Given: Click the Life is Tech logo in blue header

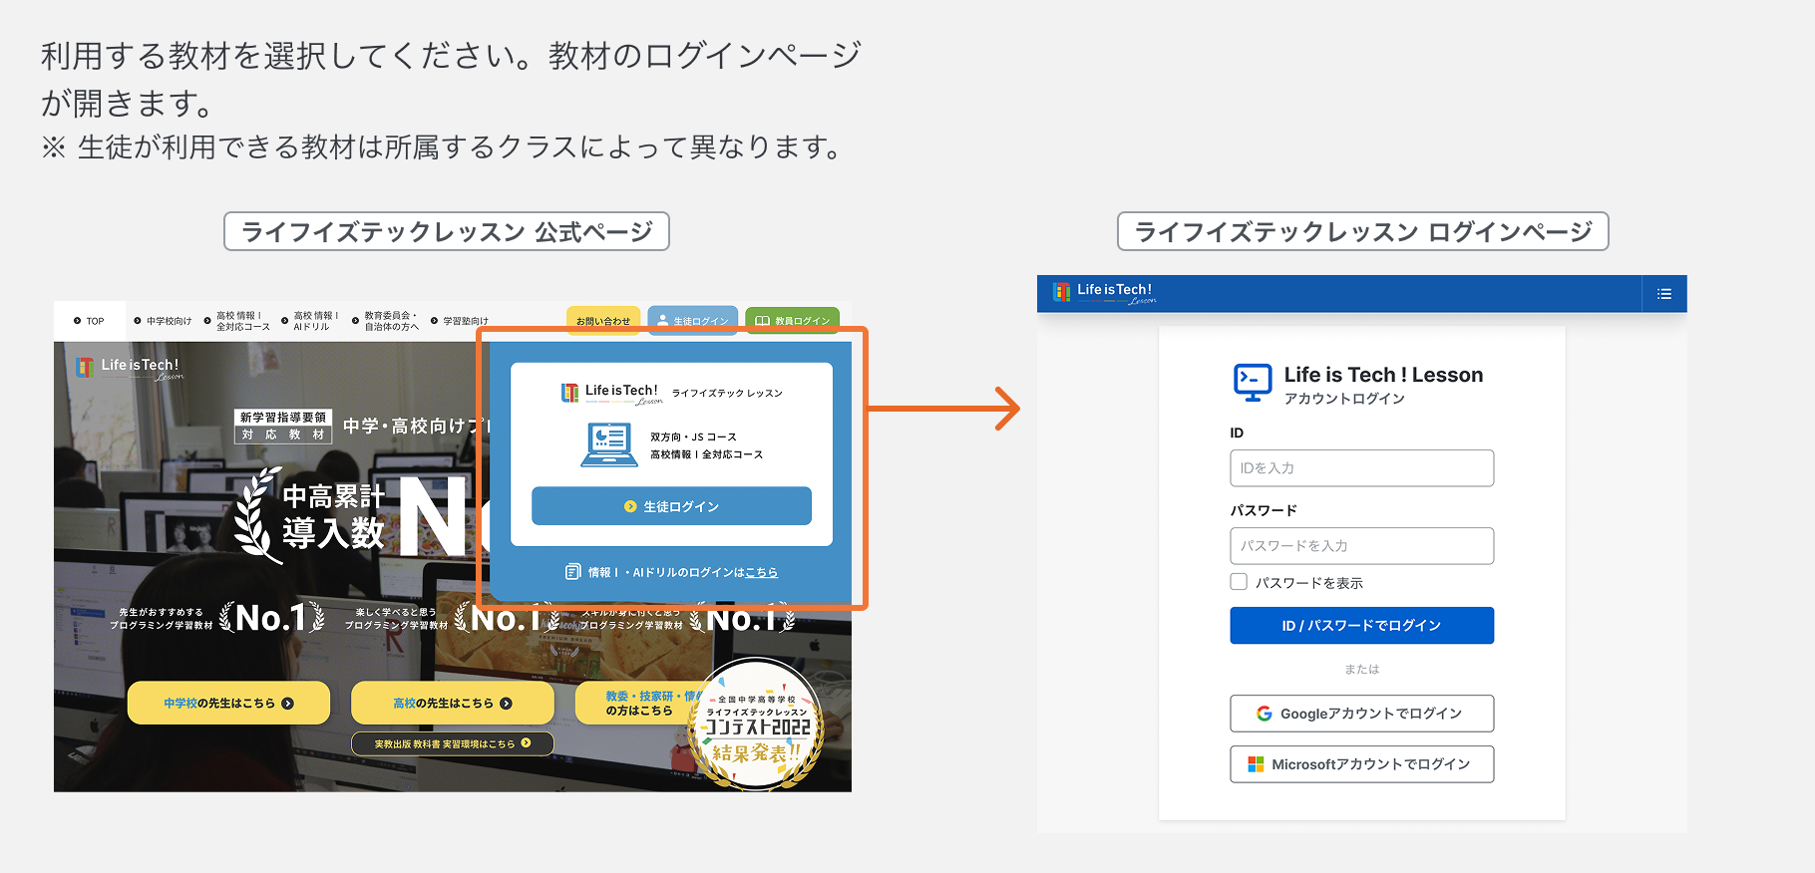Looking at the screenshot, I should point(1105,292).
